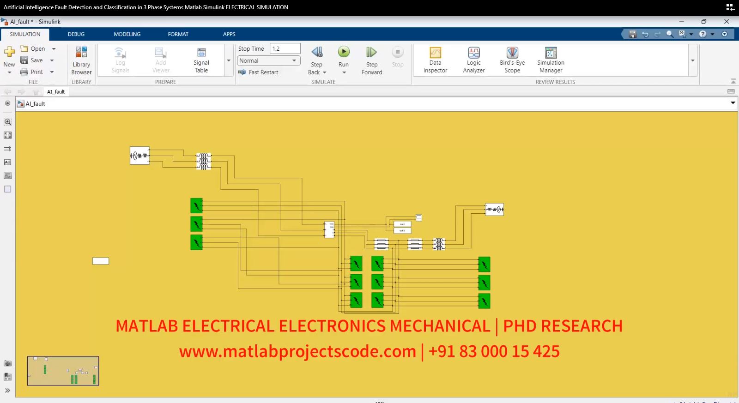The height and width of the screenshot is (403, 739).
Task: Click the Stop Time input field
Action: click(x=285, y=48)
